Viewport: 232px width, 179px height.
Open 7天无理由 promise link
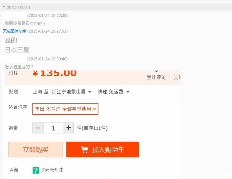pos(53,170)
